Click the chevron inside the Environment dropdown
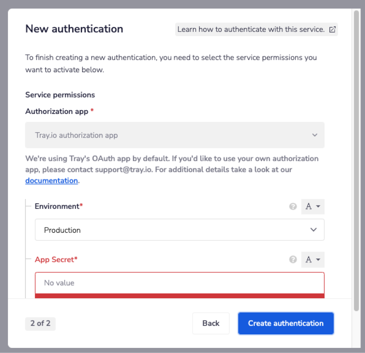Image resolution: width=365 pixels, height=353 pixels. point(313,230)
